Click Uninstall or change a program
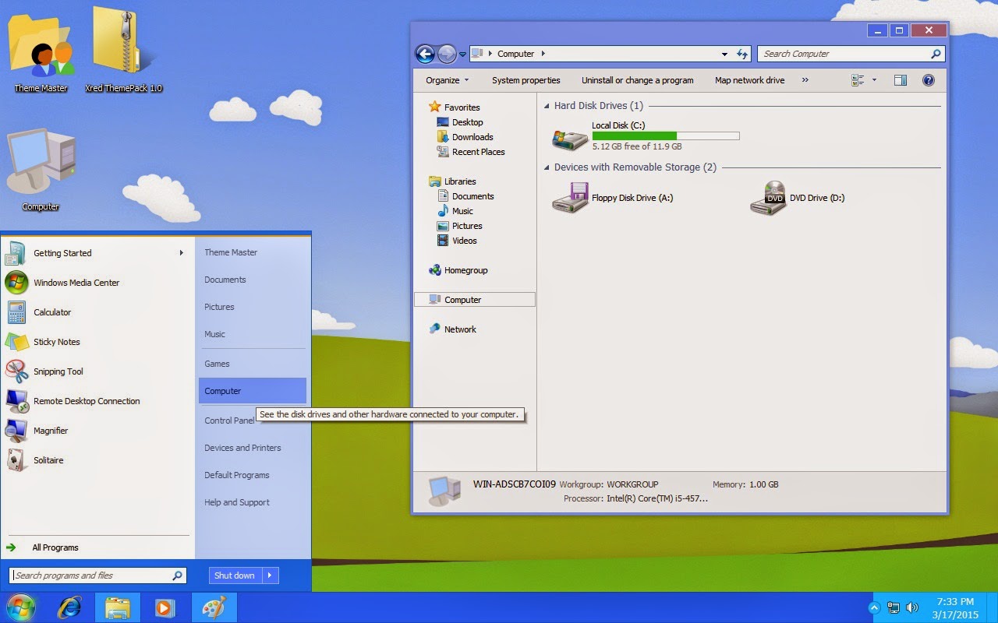The width and height of the screenshot is (998, 623). [638, 80]
